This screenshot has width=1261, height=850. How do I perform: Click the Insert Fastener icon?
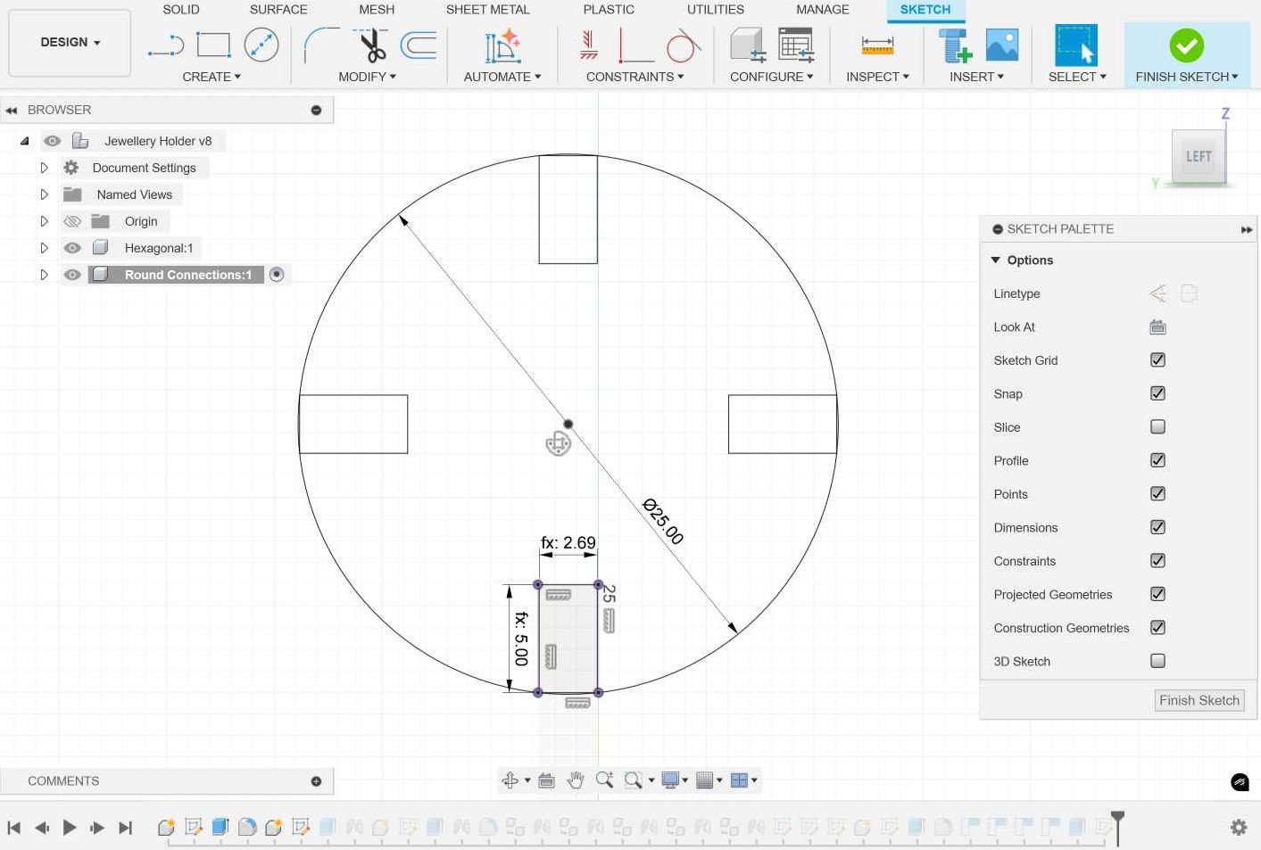[955, 45]
